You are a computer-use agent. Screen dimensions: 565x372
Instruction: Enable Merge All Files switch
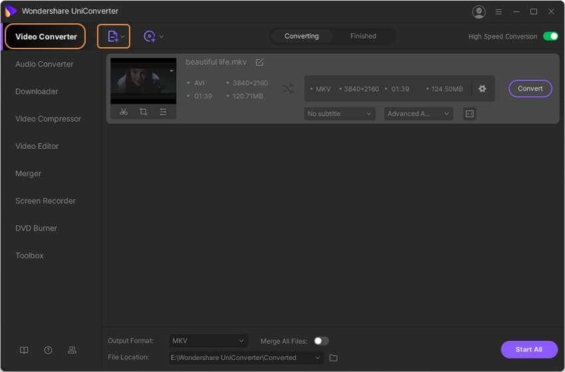320,341
